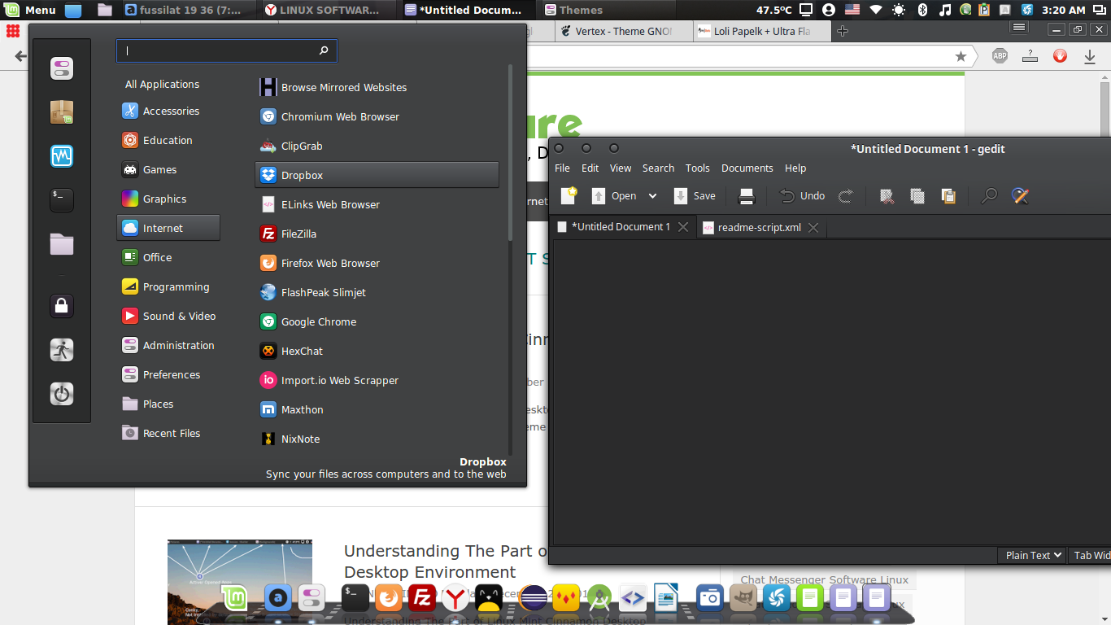
Task: Open System Settings from menu favorites sidebar
Action: pos(62,68)
